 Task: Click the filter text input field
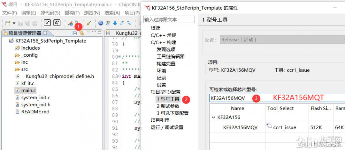[169, 19]
